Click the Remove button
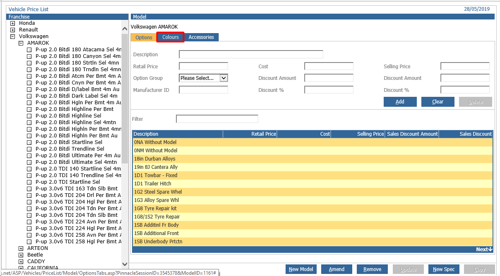The height and width of the screenshot is (276, 500). pos(372,269)
